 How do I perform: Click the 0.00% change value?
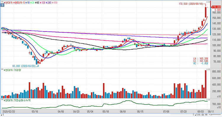pos(218,10)
